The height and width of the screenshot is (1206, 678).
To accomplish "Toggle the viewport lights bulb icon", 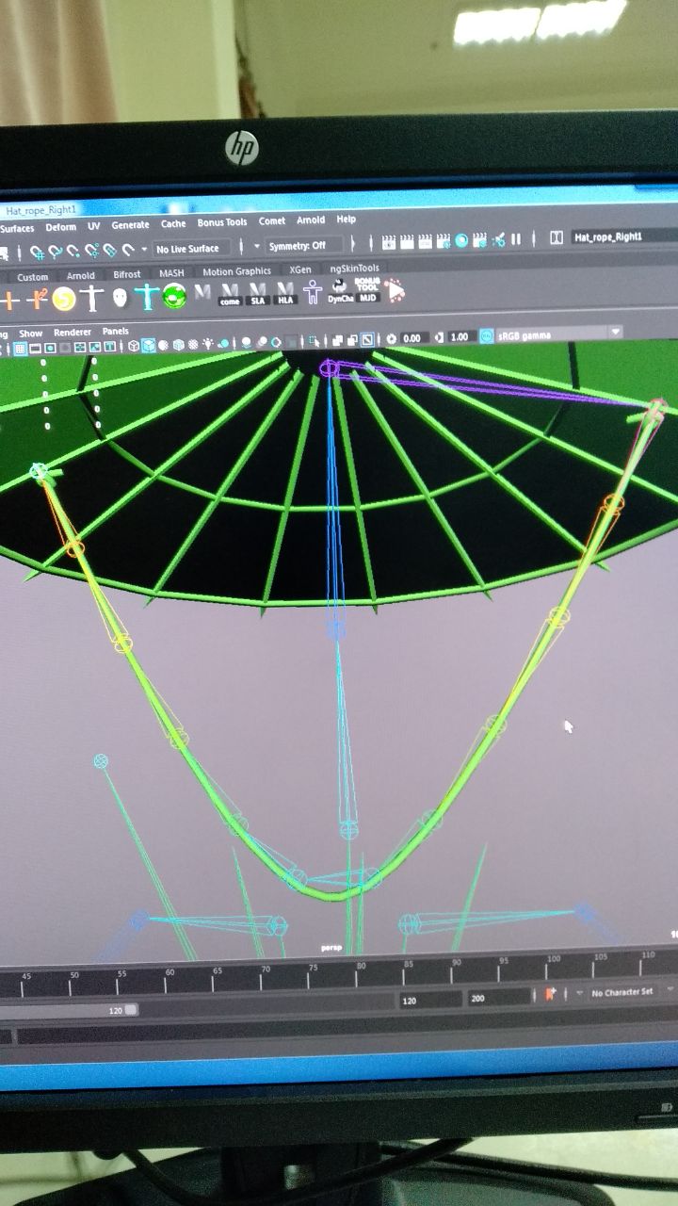I will click(x=209, y=344).
